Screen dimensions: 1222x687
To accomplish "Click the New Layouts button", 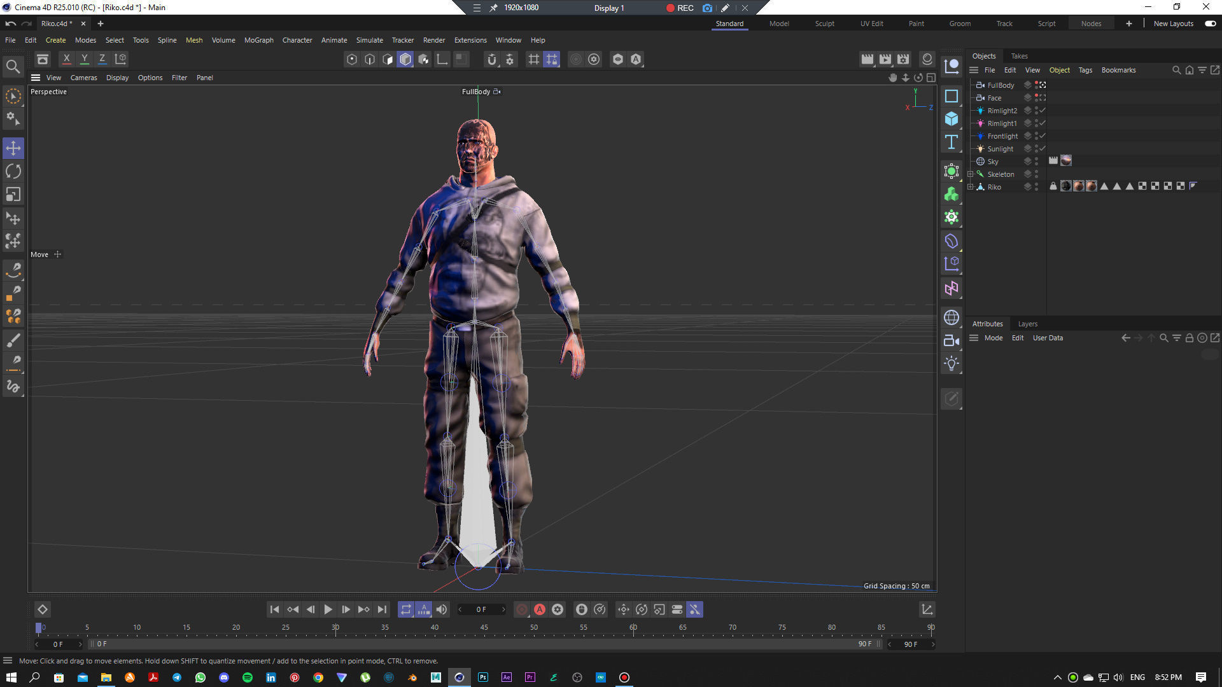I will pos(1173,24).
